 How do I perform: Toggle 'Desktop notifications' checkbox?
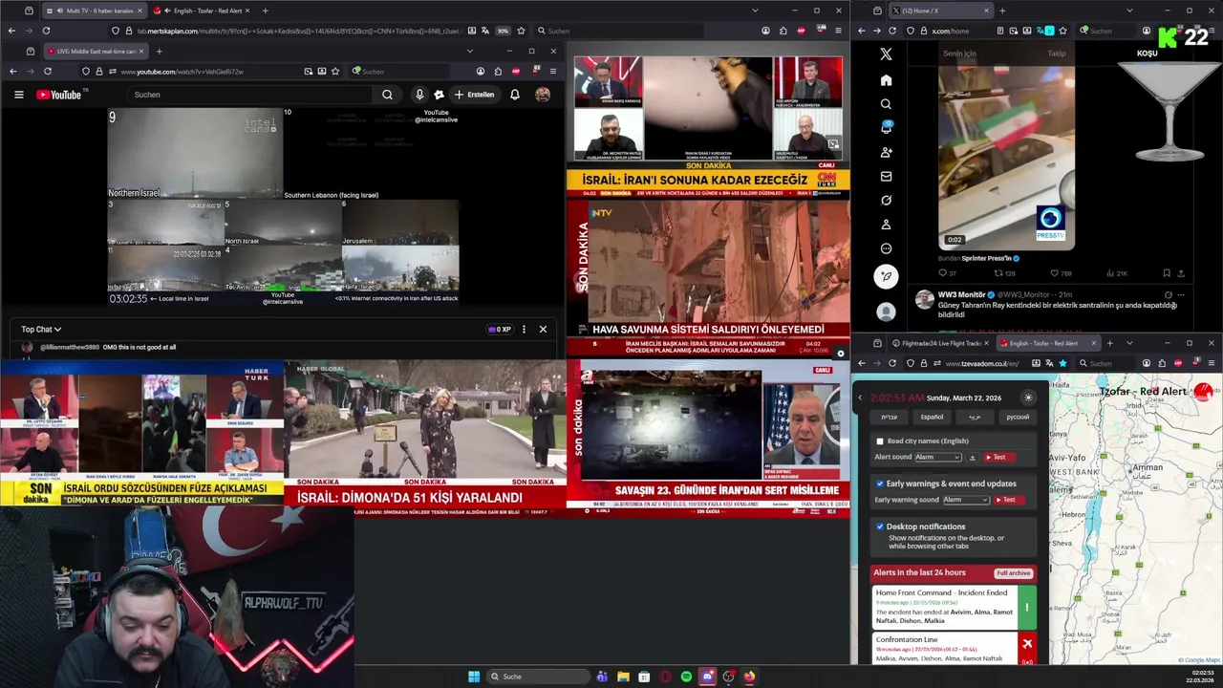[880, 527]
